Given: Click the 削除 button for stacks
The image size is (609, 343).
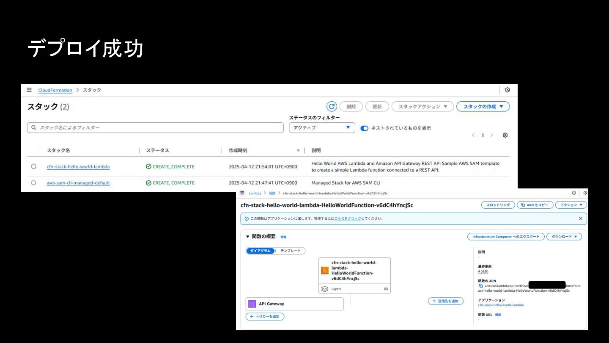Looking at the screenshot, I should coord(351,107).
